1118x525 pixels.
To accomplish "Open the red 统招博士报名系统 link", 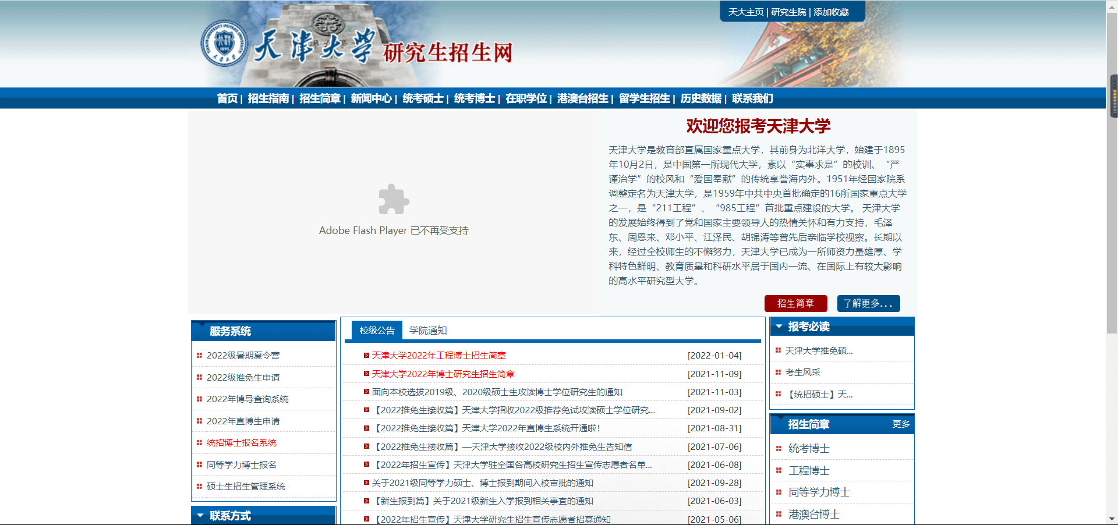I will pos(241,442).
